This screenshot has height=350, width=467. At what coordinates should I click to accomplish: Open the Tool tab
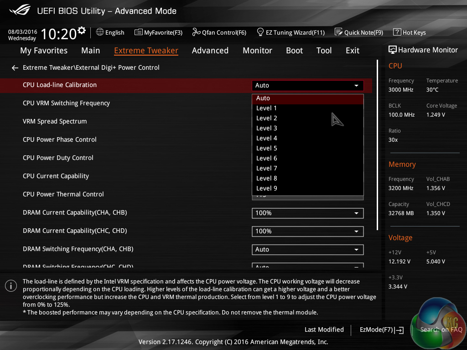tap(324, 51)
